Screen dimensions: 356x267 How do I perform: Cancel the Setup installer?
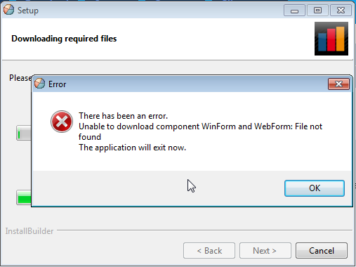point(322,251)
